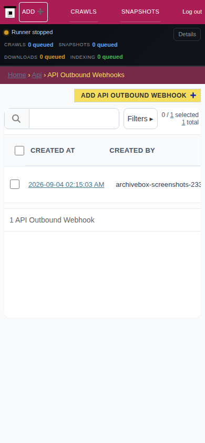The image size is (205, 443).
Task: Click the '1' selected count link
Action: pos(172,115)
